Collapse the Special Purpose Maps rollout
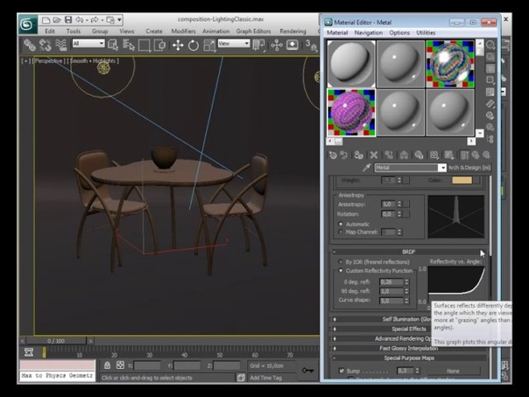 pos(409,358)
